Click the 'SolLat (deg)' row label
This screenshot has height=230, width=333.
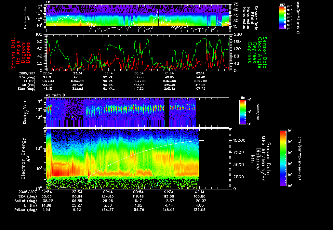25,201
